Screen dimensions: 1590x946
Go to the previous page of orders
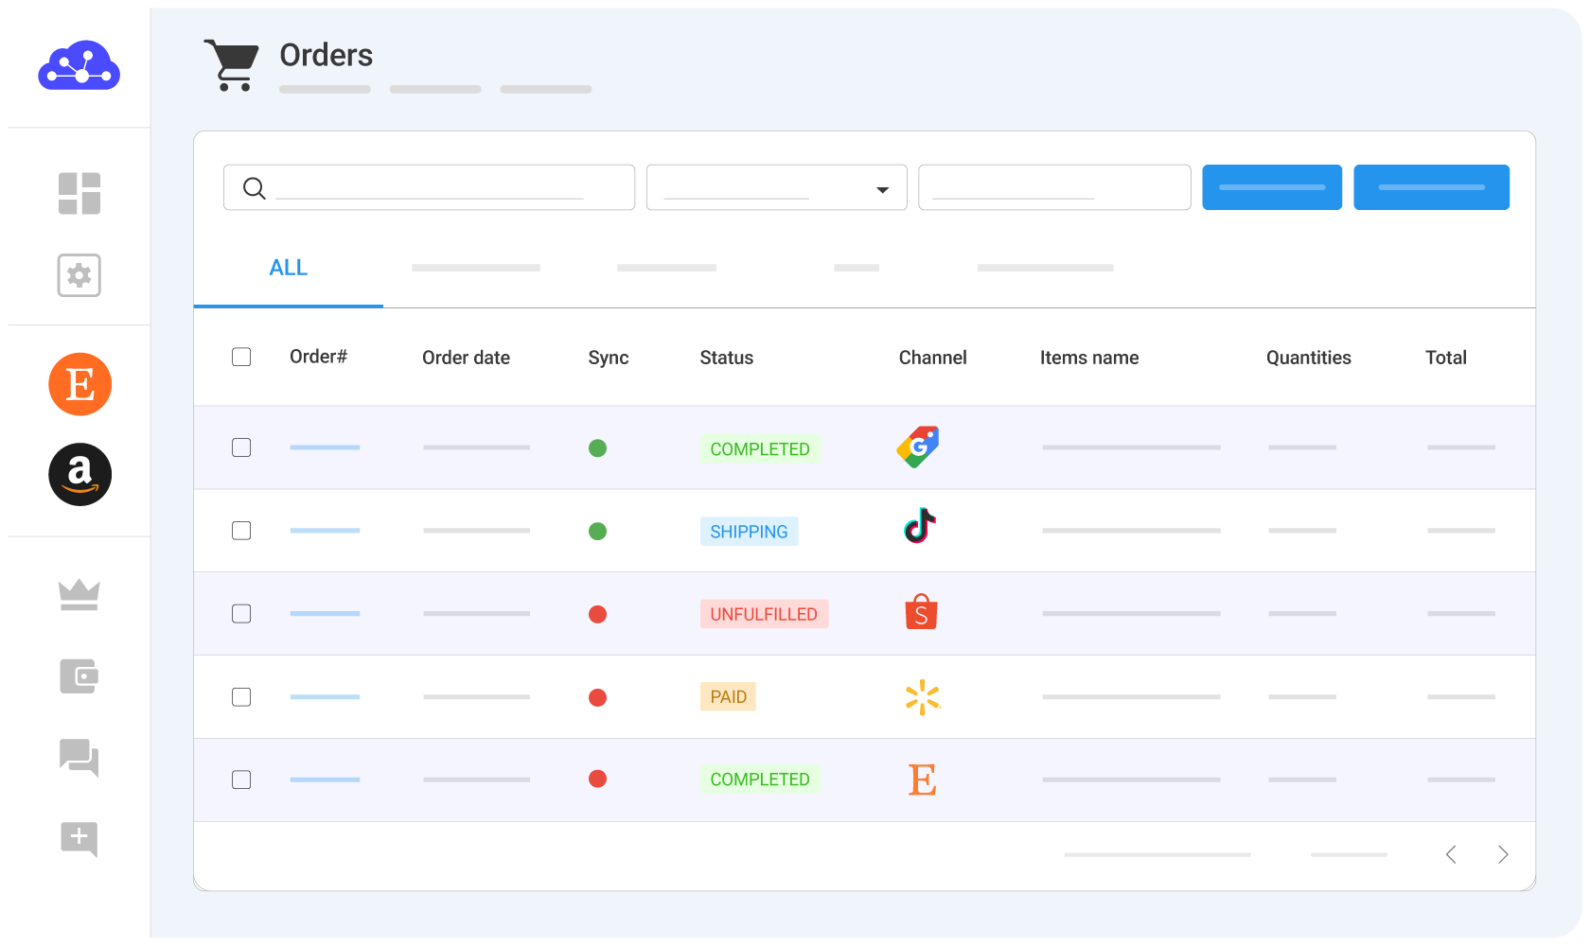click(1451, 855)
